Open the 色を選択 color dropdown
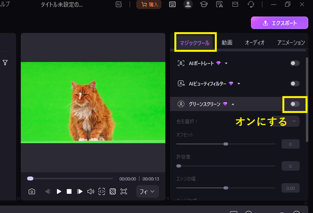The image size is (313, 213). 286,121
